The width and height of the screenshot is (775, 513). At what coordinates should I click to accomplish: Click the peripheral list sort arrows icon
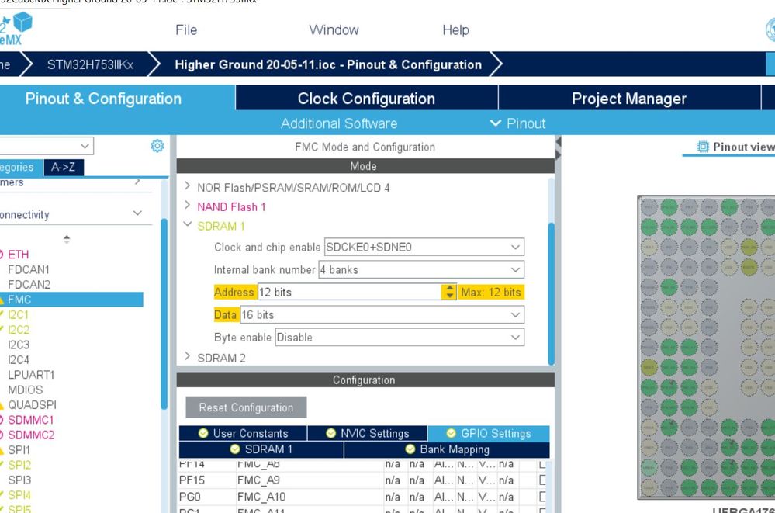[67, 240]
